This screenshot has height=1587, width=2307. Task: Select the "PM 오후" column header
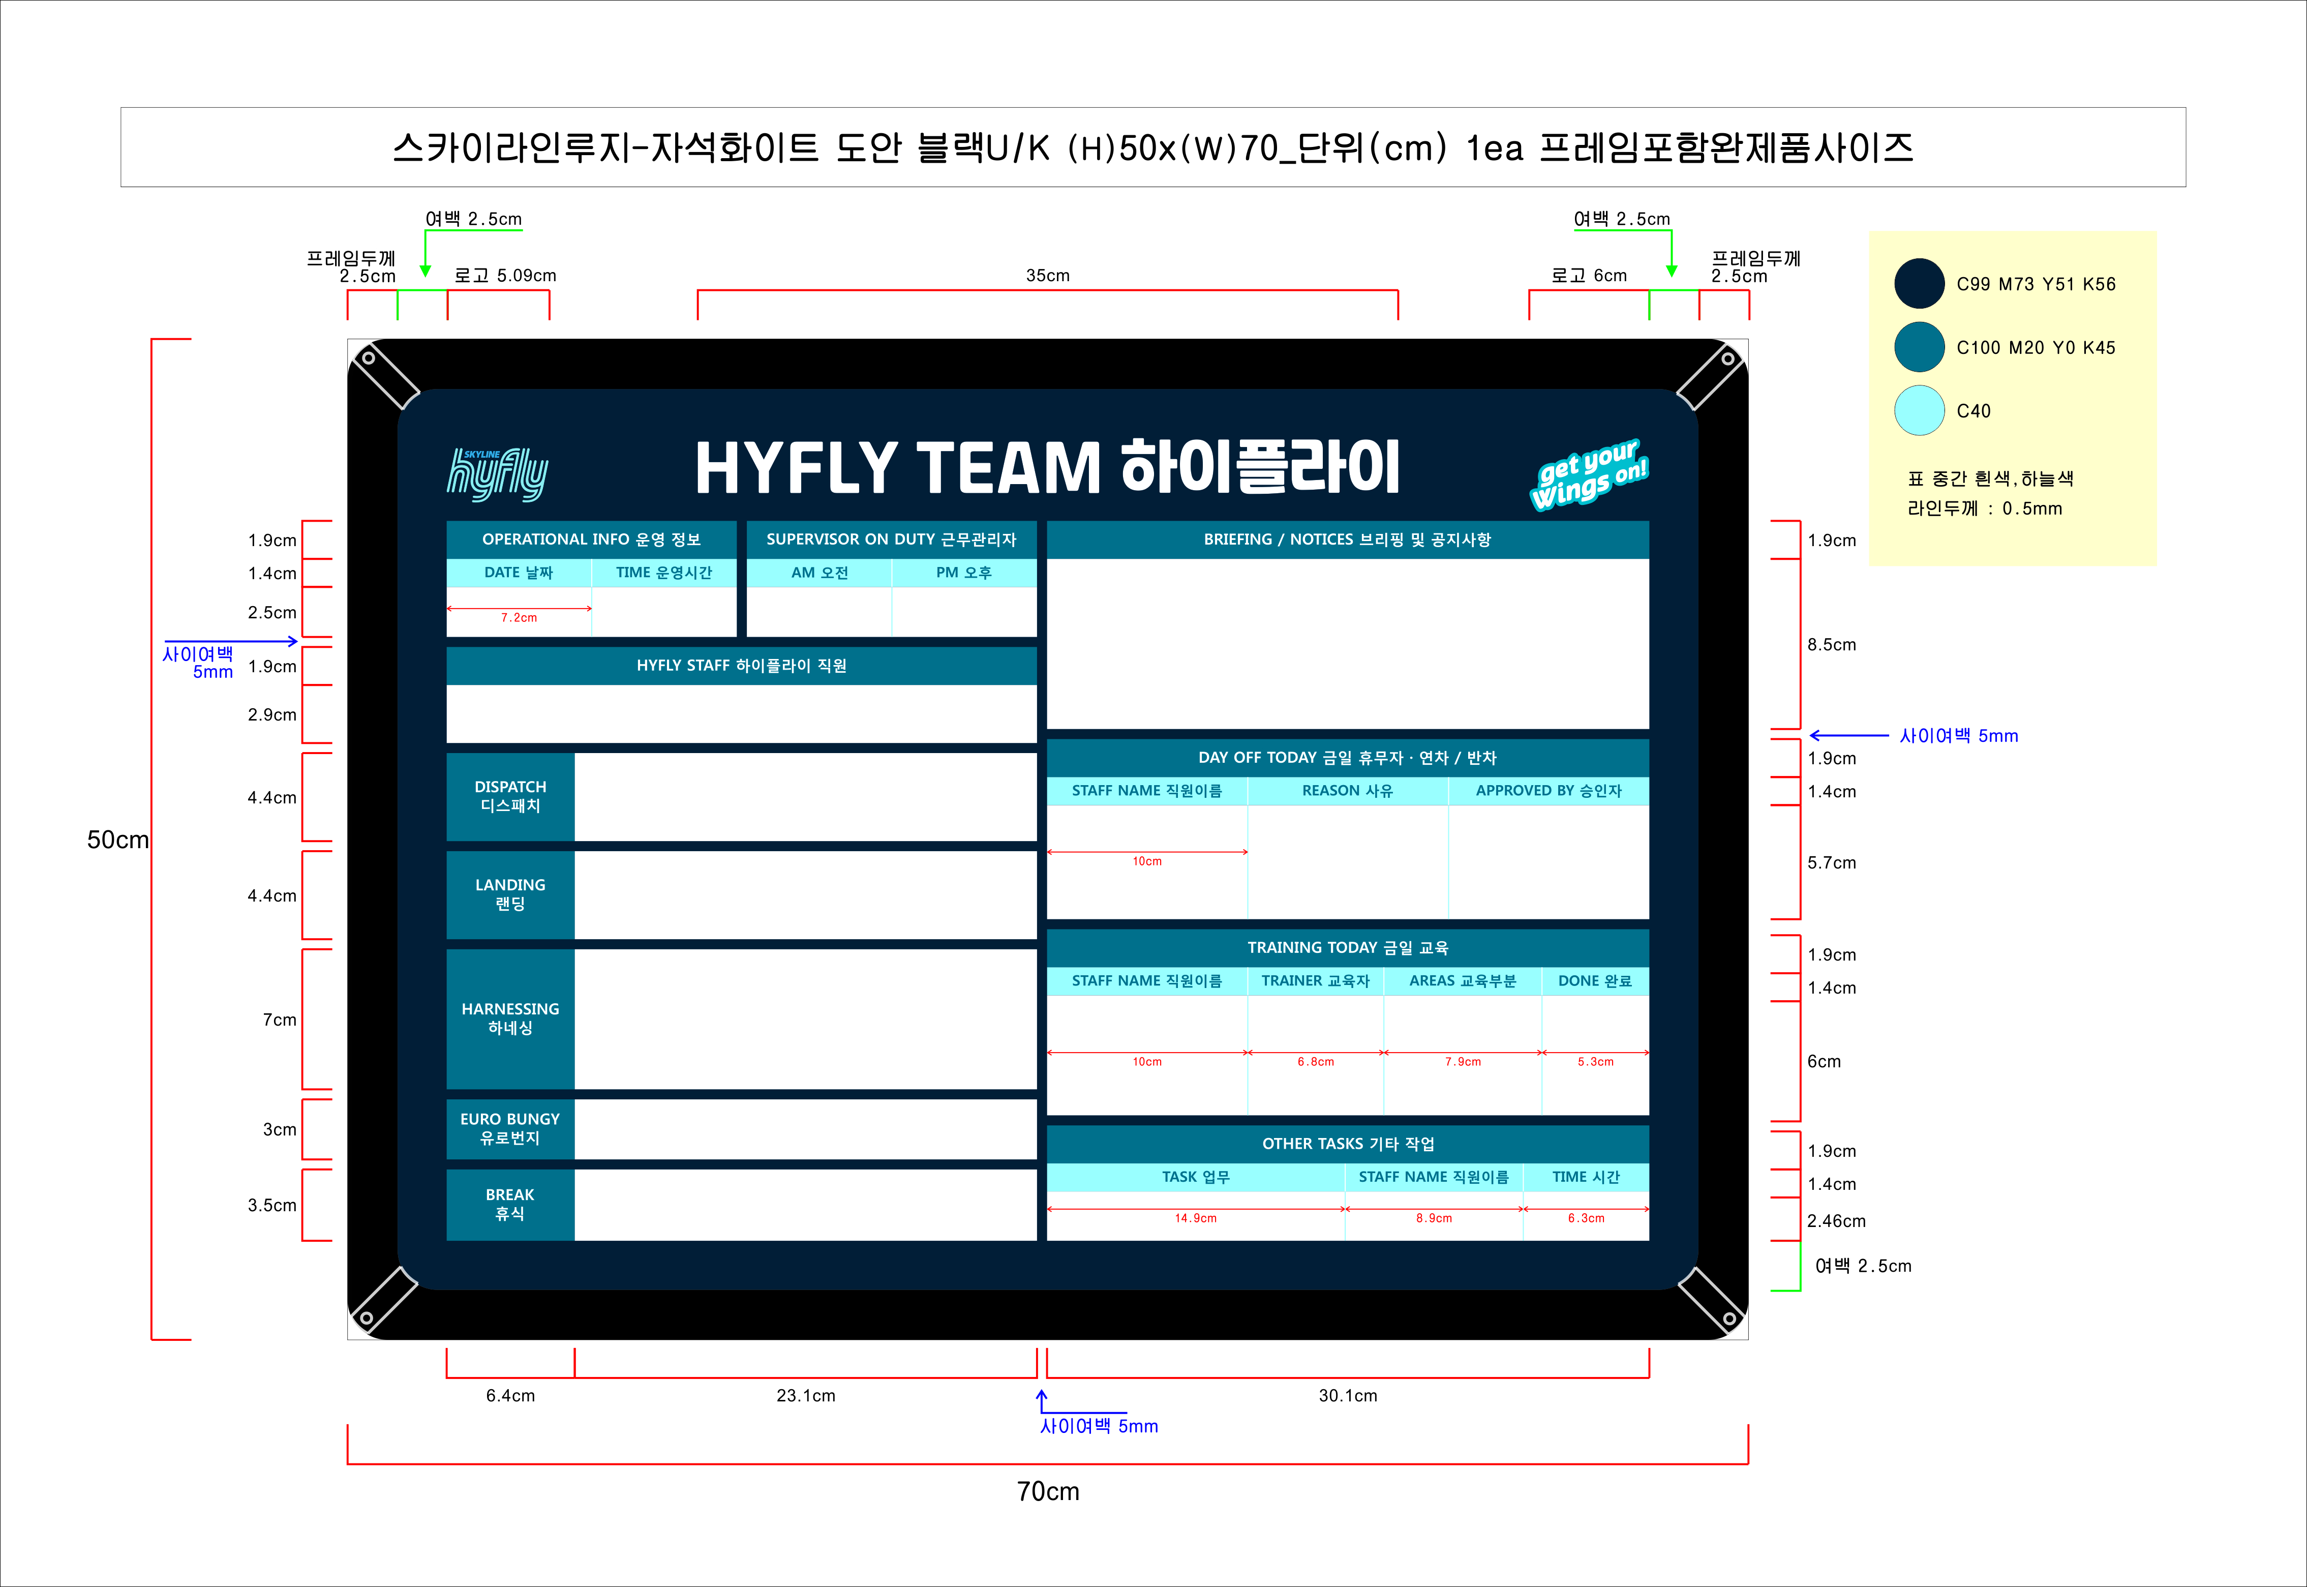pos(964,573)
